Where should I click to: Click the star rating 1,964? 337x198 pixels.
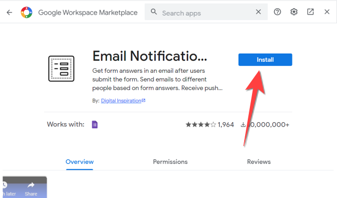210,125
